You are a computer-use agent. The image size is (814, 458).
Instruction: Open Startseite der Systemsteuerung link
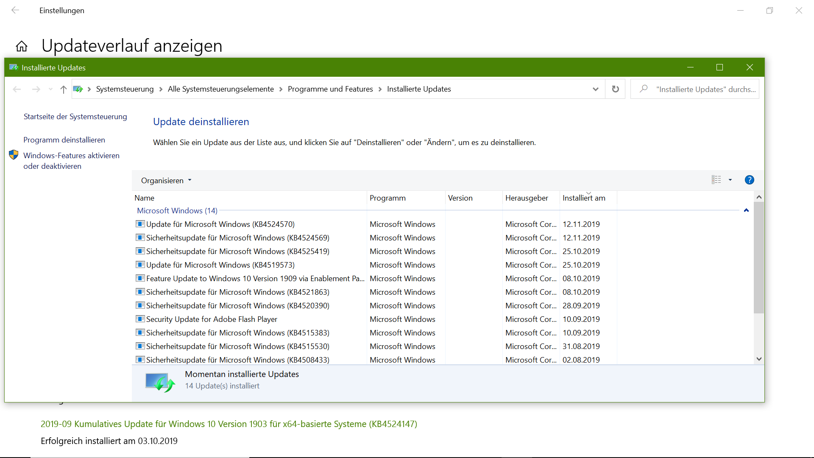click(x=75, y=117)
